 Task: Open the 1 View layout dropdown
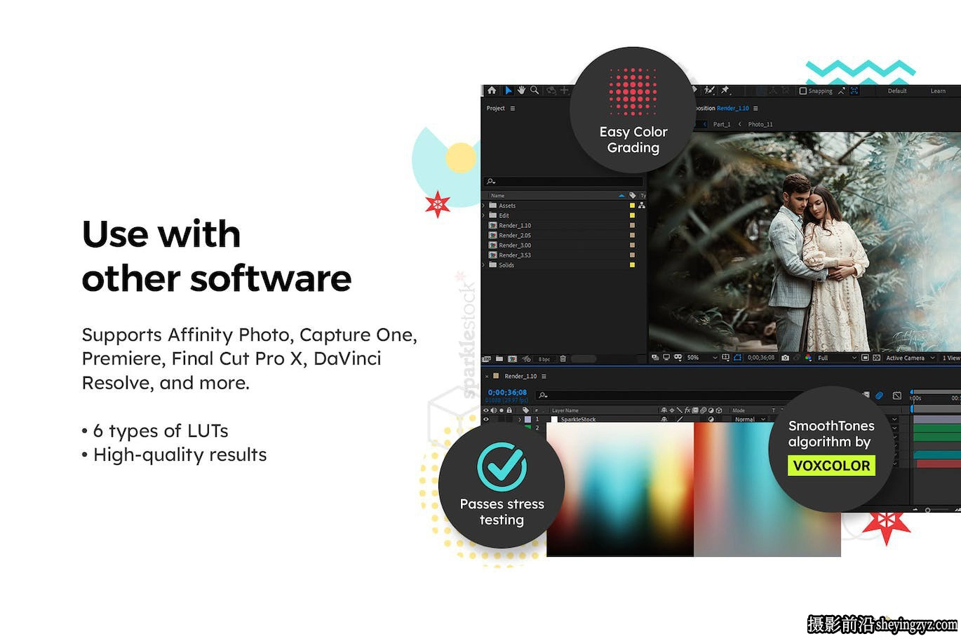click(x=950, y=358)
